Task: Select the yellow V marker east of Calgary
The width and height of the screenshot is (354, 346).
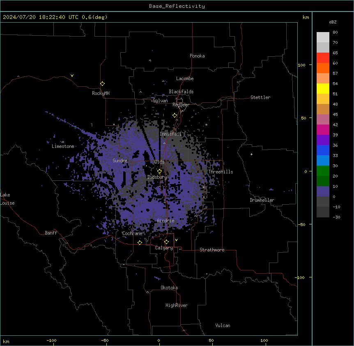Action: 176,240
